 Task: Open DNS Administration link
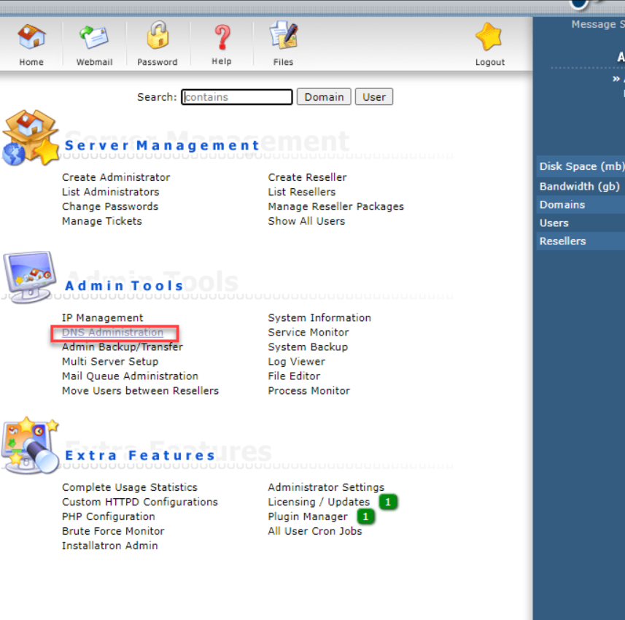pos(113,332)
